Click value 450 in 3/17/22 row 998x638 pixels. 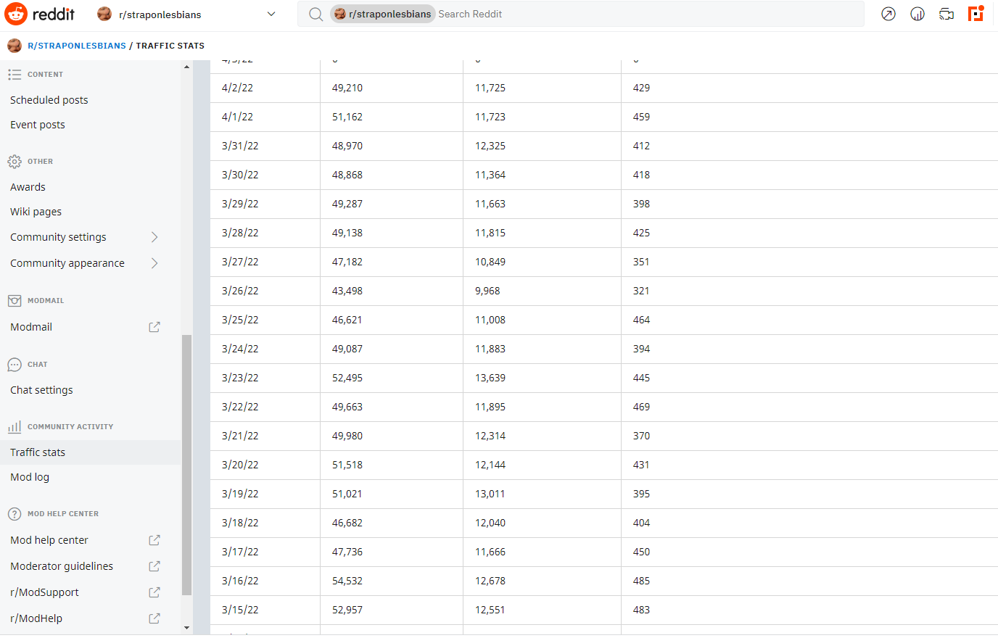641,552
